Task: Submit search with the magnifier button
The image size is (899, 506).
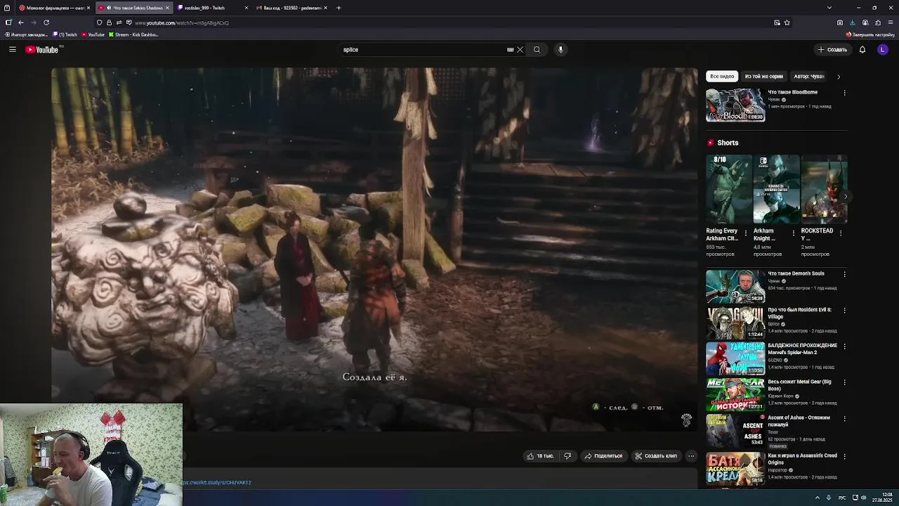Action: click(537, 49)
